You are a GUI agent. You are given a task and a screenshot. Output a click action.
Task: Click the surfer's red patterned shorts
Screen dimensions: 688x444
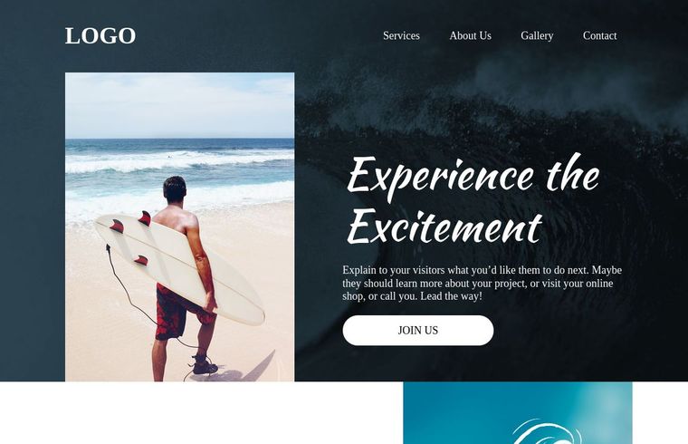point(180,312)
